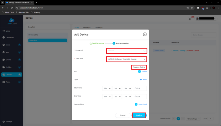Open the End Time weekday dropdown
Image resolution: width=221 pixels, height=126 pixels.
[x=127, y=97]
